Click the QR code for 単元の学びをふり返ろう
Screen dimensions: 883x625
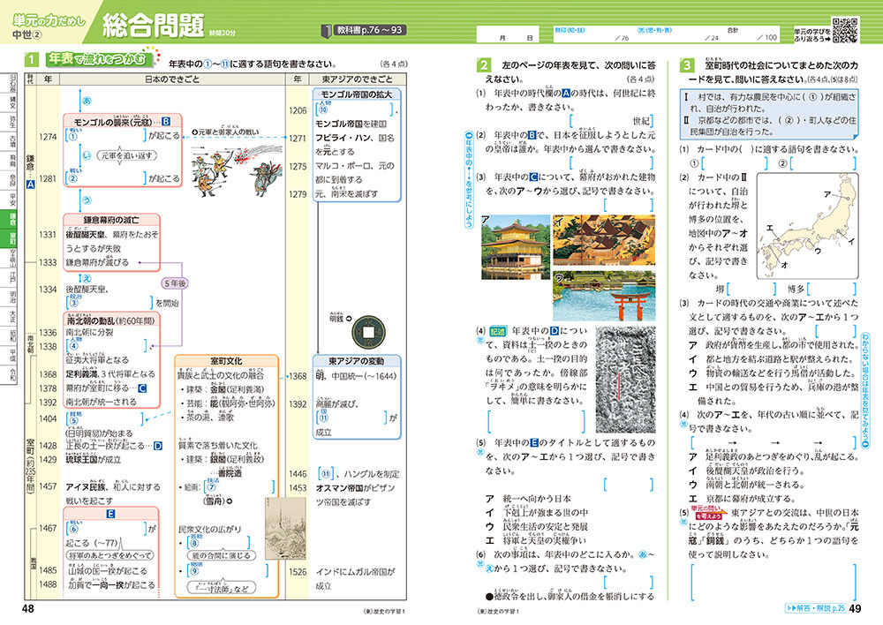click(845, 29)
